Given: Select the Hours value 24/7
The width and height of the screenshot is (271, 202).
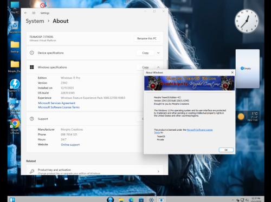Looking at the screenshot, I should click(63, 139).
